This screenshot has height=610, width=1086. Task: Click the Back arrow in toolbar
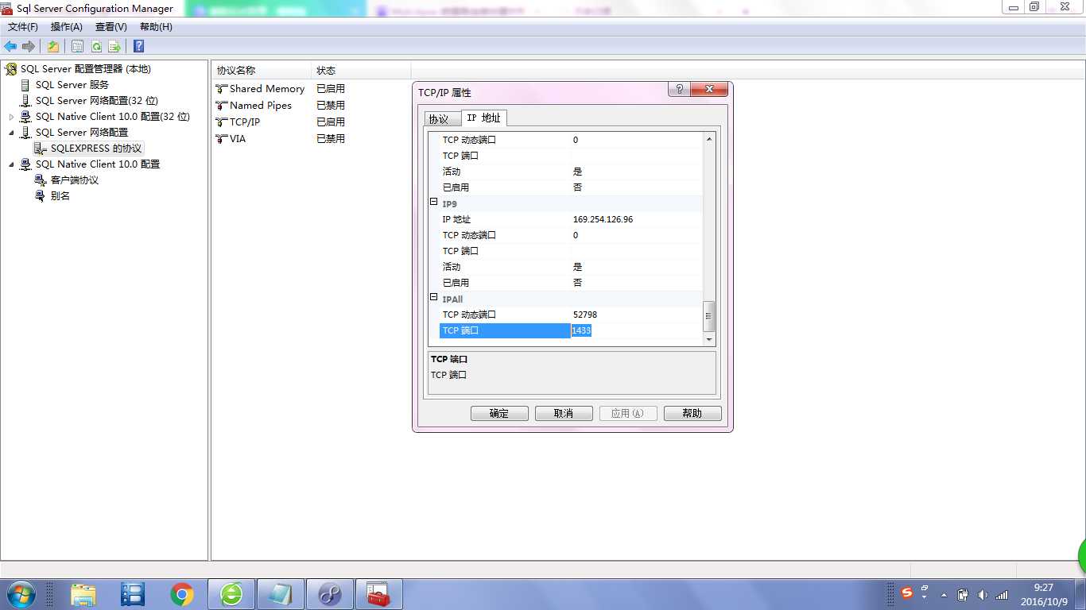pos(10,46)
